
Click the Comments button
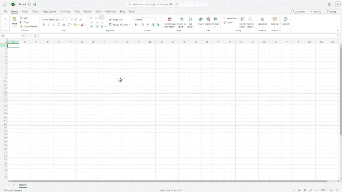[x=298, y=12]
